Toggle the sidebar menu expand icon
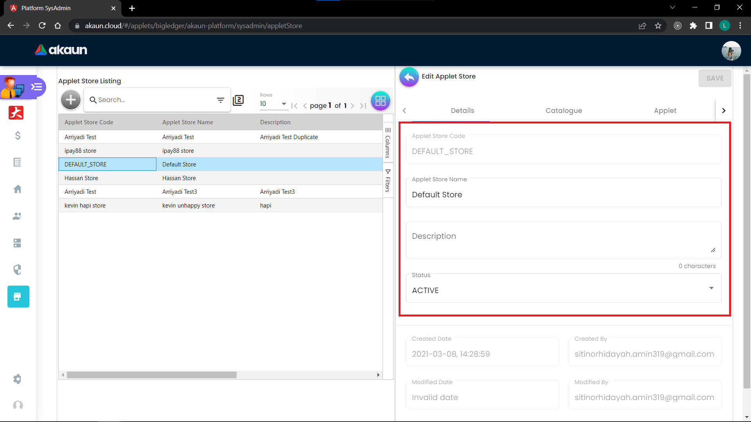Viewport: 751px width, 422px height. pos(37,87)
